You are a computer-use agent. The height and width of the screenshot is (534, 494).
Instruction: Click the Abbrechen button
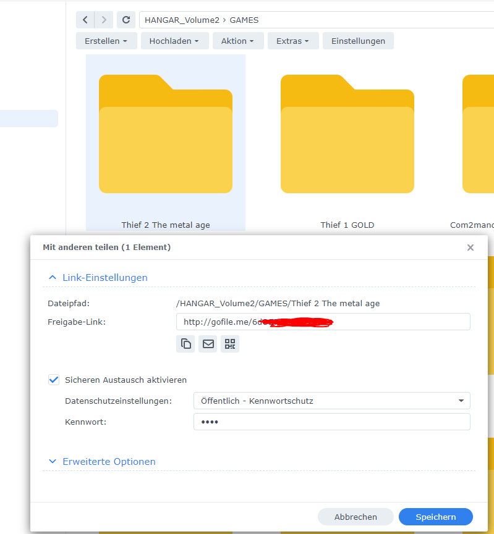(356, 517)
